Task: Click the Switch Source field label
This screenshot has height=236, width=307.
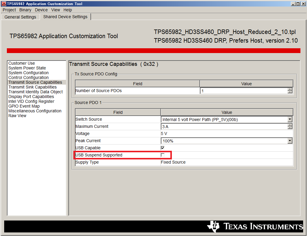Action: [89, 119]
